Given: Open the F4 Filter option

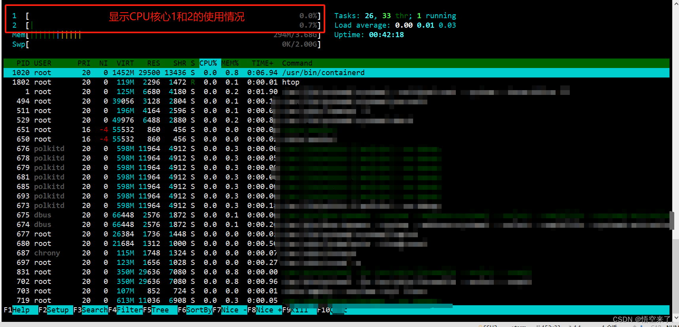Looking at the screenshot, I should pos(125,310).
